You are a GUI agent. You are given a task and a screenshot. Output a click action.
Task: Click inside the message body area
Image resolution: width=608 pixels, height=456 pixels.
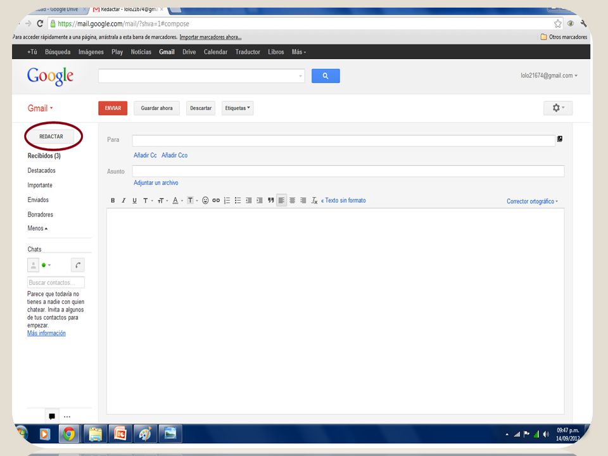(336, 312)
